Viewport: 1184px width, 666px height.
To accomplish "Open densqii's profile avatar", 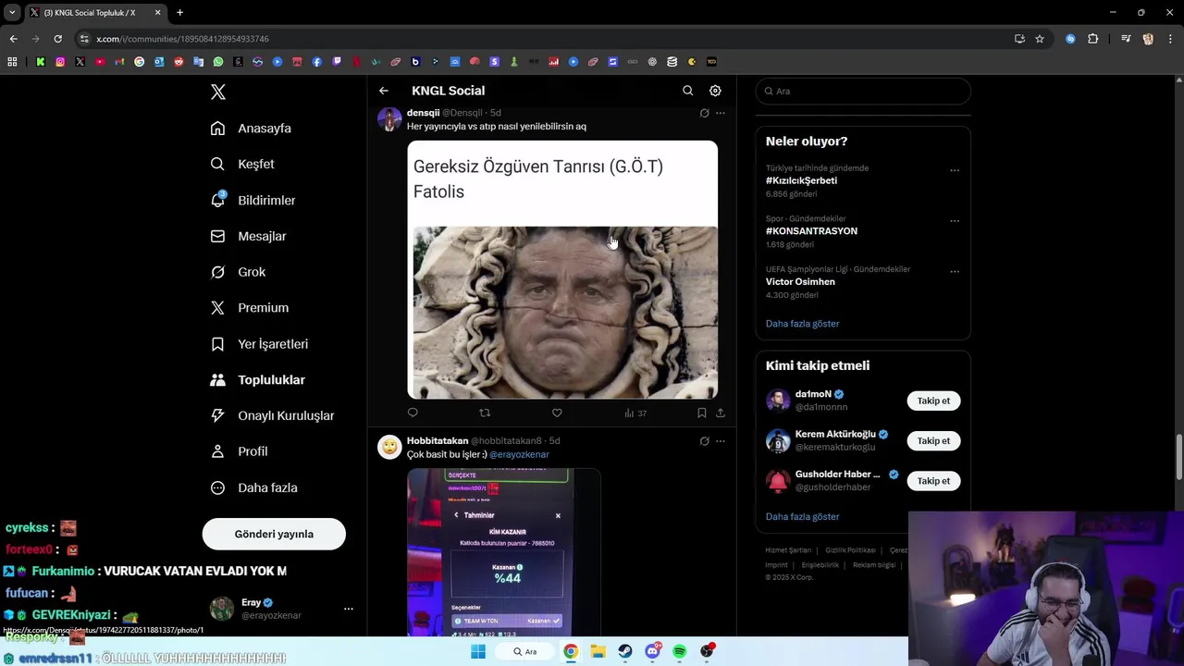I will (x=389, y=118).
